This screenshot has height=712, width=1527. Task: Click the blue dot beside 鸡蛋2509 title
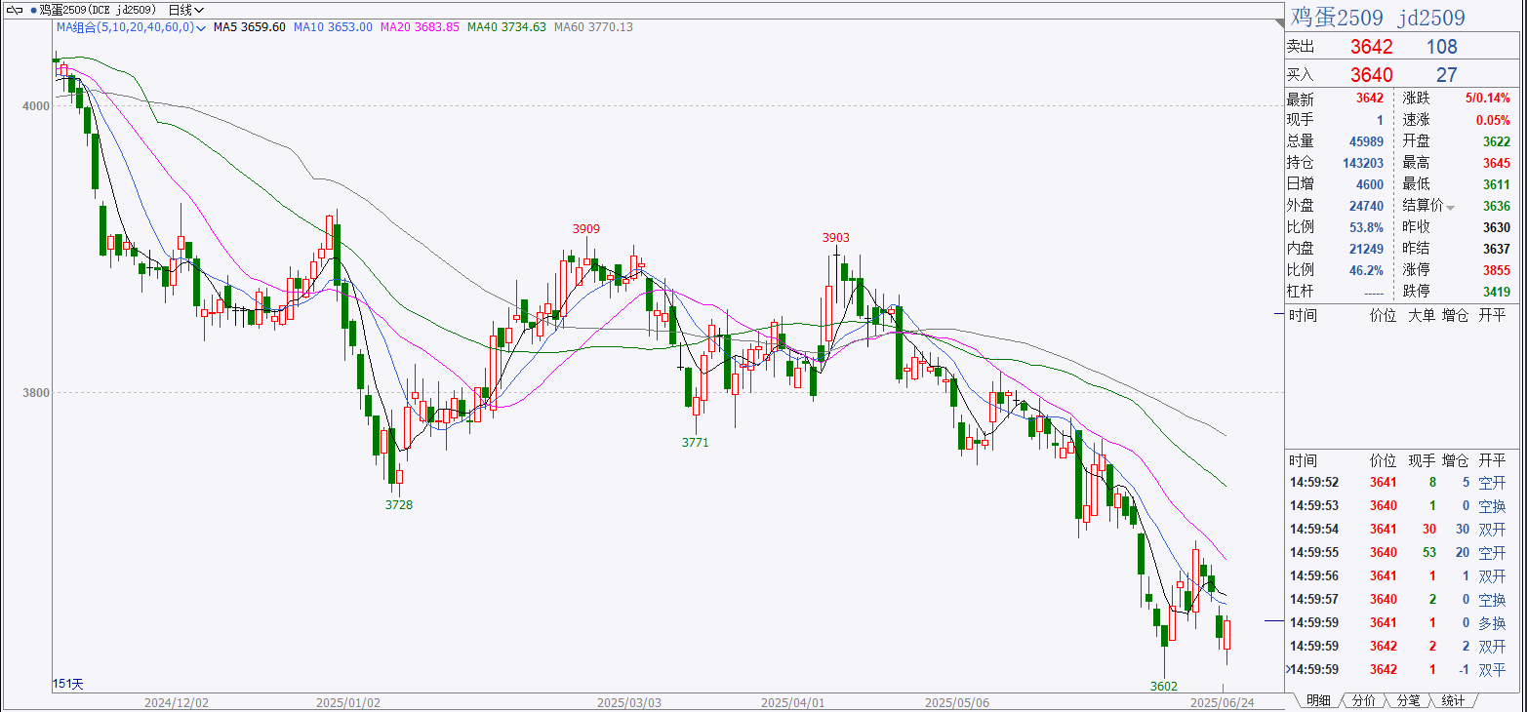[x=35, y=10]
